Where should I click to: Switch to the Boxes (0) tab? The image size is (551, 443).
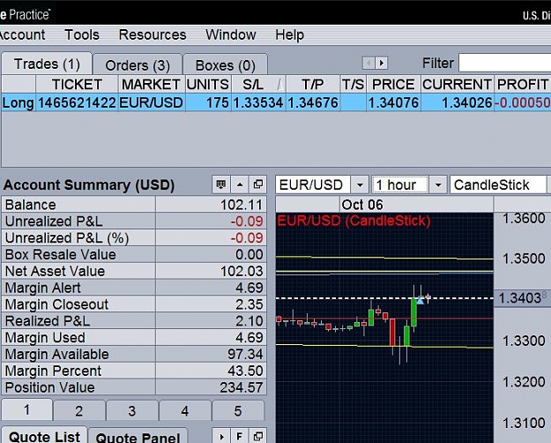point(226,65)
